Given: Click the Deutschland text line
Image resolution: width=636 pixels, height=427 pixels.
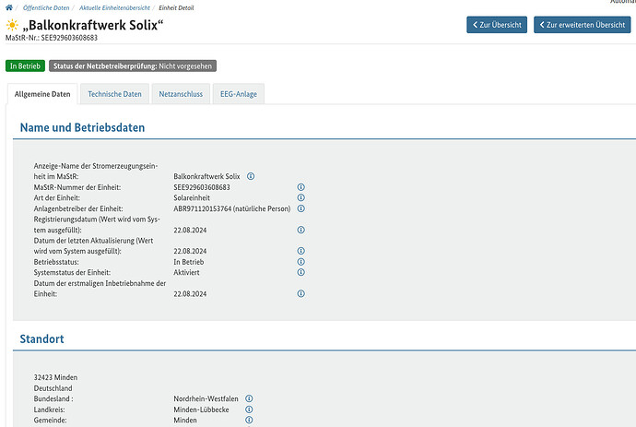Looking at the screenshot, I should coord(53,388).
